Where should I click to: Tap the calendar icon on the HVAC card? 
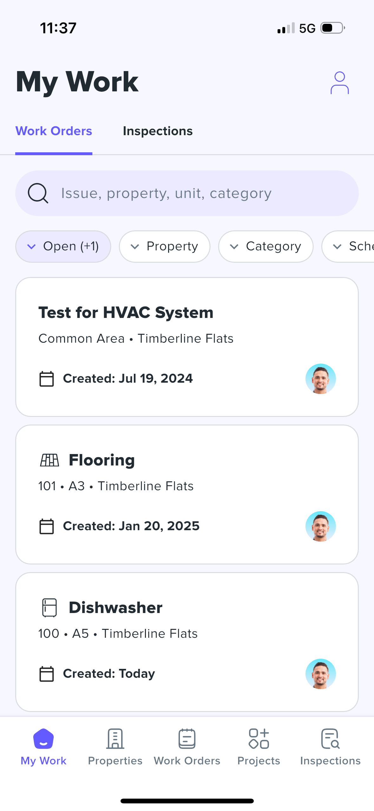click(x=46, y=379)
